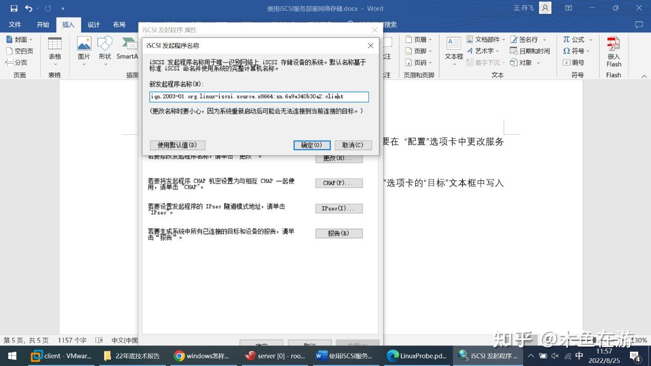Image resolution: width=651 pixels, height=366 pixels.
Task: Insert a page break (分页)
Action: (x=18, y=63)
